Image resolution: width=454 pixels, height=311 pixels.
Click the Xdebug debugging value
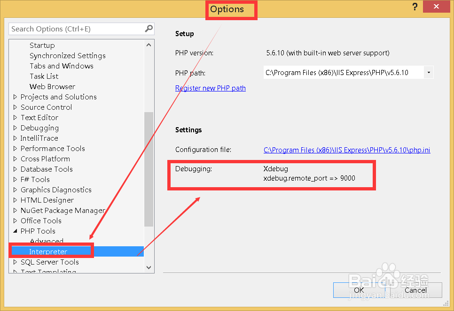coord(275,169)
